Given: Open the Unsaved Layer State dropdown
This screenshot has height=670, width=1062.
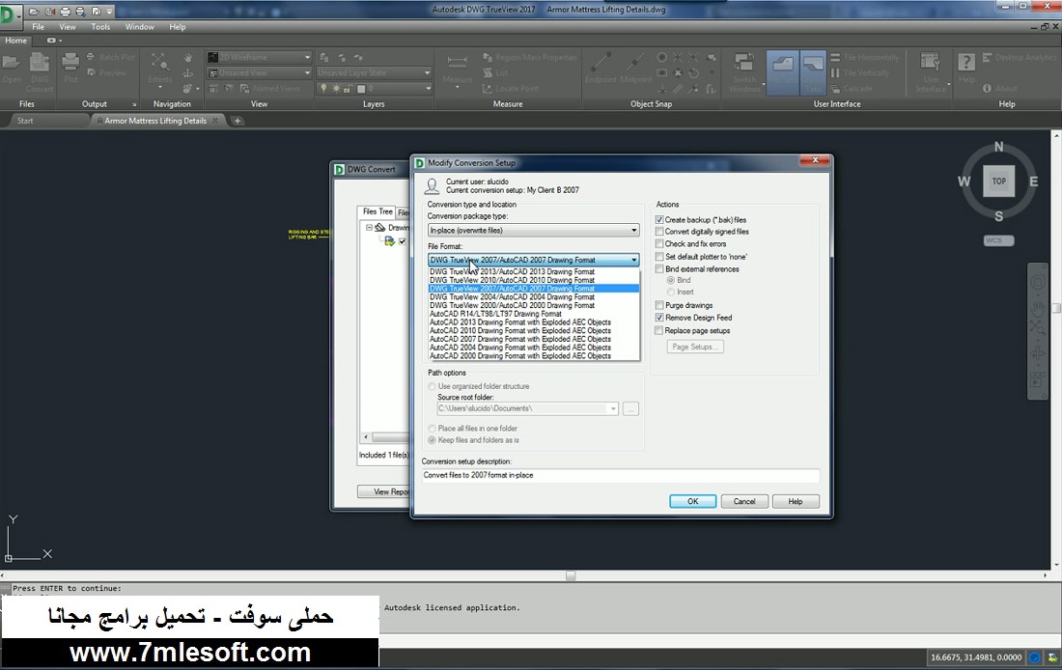Looking at the screenshot, I should (x=374, y=72).
